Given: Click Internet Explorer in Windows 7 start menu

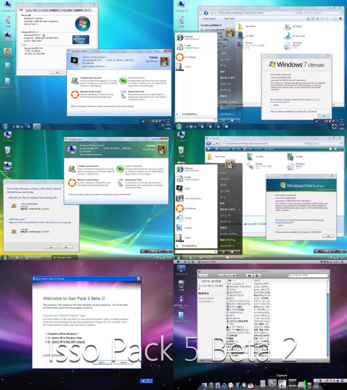Looking at the screenshot, I should point(180,38).
